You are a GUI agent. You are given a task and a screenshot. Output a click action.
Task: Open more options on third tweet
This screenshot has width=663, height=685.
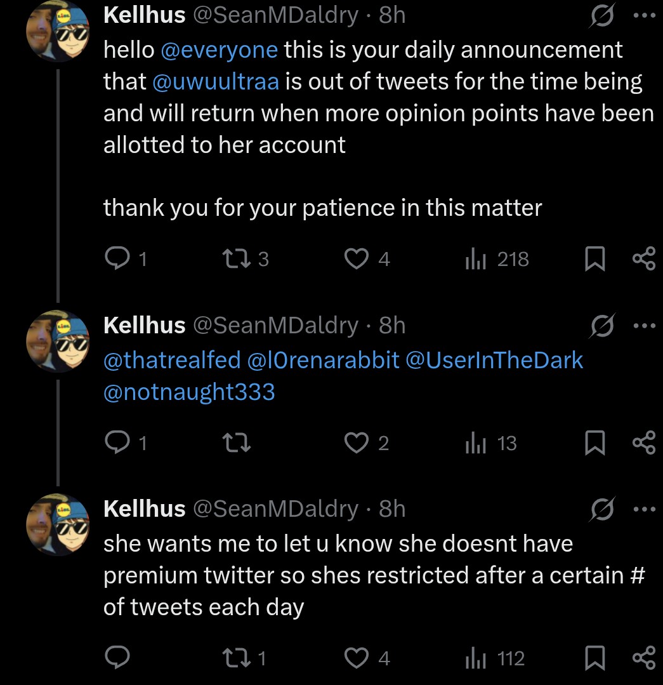coord(643,509)
